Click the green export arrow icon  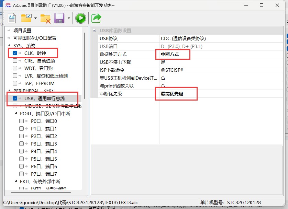coord(96,18)
